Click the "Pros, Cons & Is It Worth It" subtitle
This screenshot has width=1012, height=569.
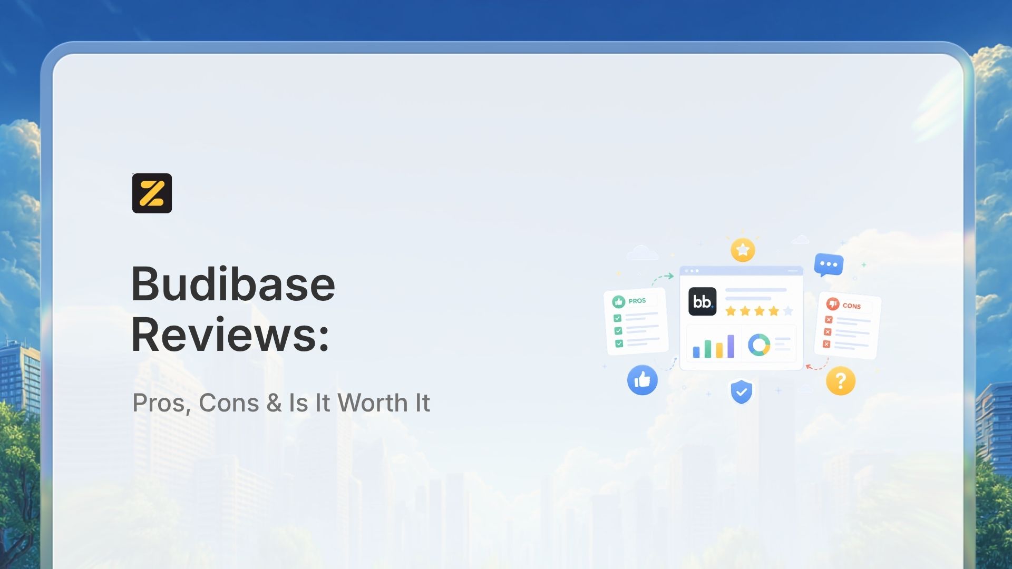pos(281,403)
